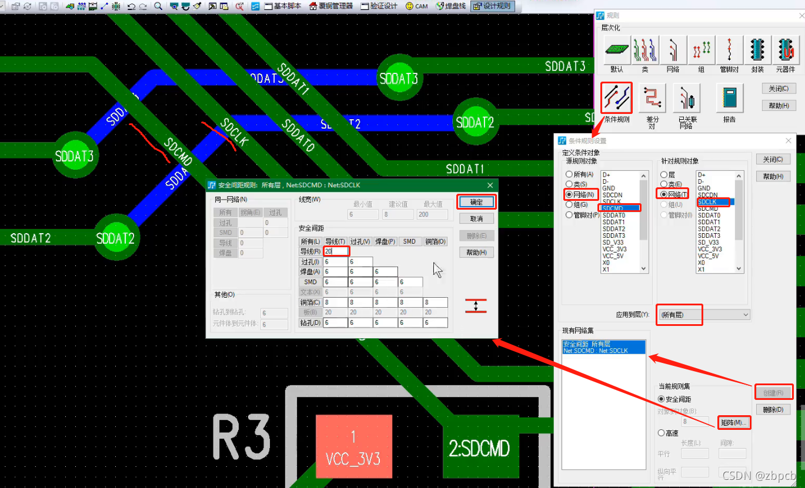
Task: Select against object radio 层
Action: 667,174
